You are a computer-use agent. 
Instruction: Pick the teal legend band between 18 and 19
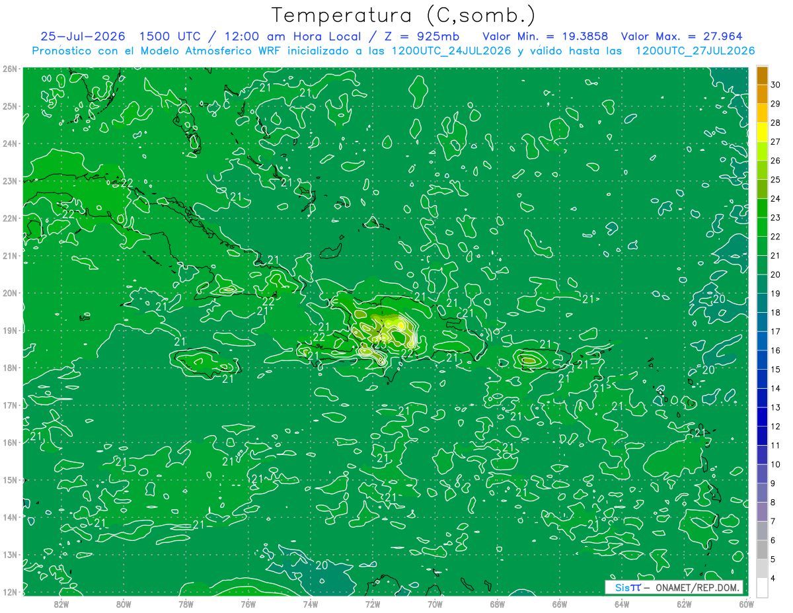coord(762,303)
